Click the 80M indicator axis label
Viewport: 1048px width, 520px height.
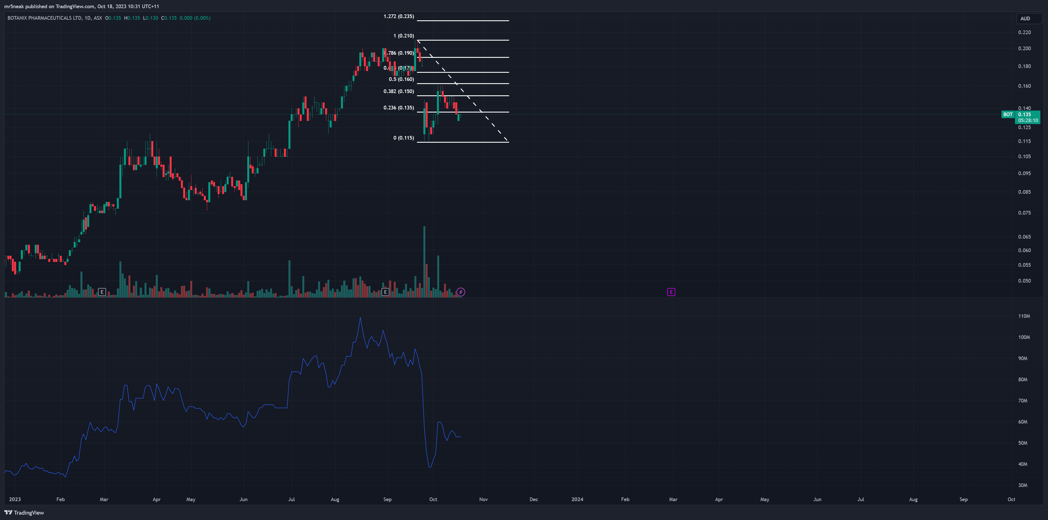pos(1023,379)
